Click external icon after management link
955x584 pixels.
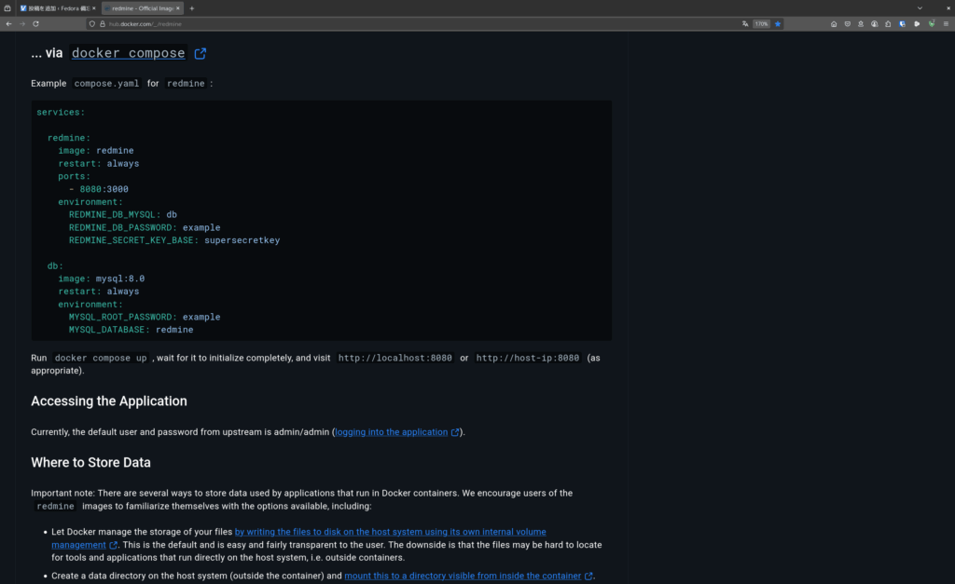pos(113,545)
